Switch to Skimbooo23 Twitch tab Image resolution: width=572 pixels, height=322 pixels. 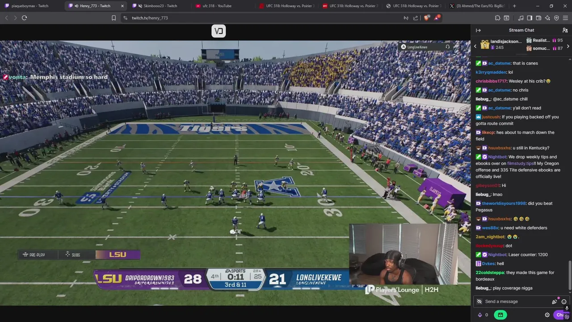click(x=160, y=6)
